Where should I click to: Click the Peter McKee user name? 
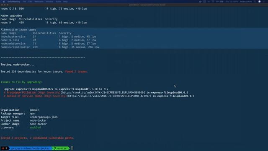246,2
